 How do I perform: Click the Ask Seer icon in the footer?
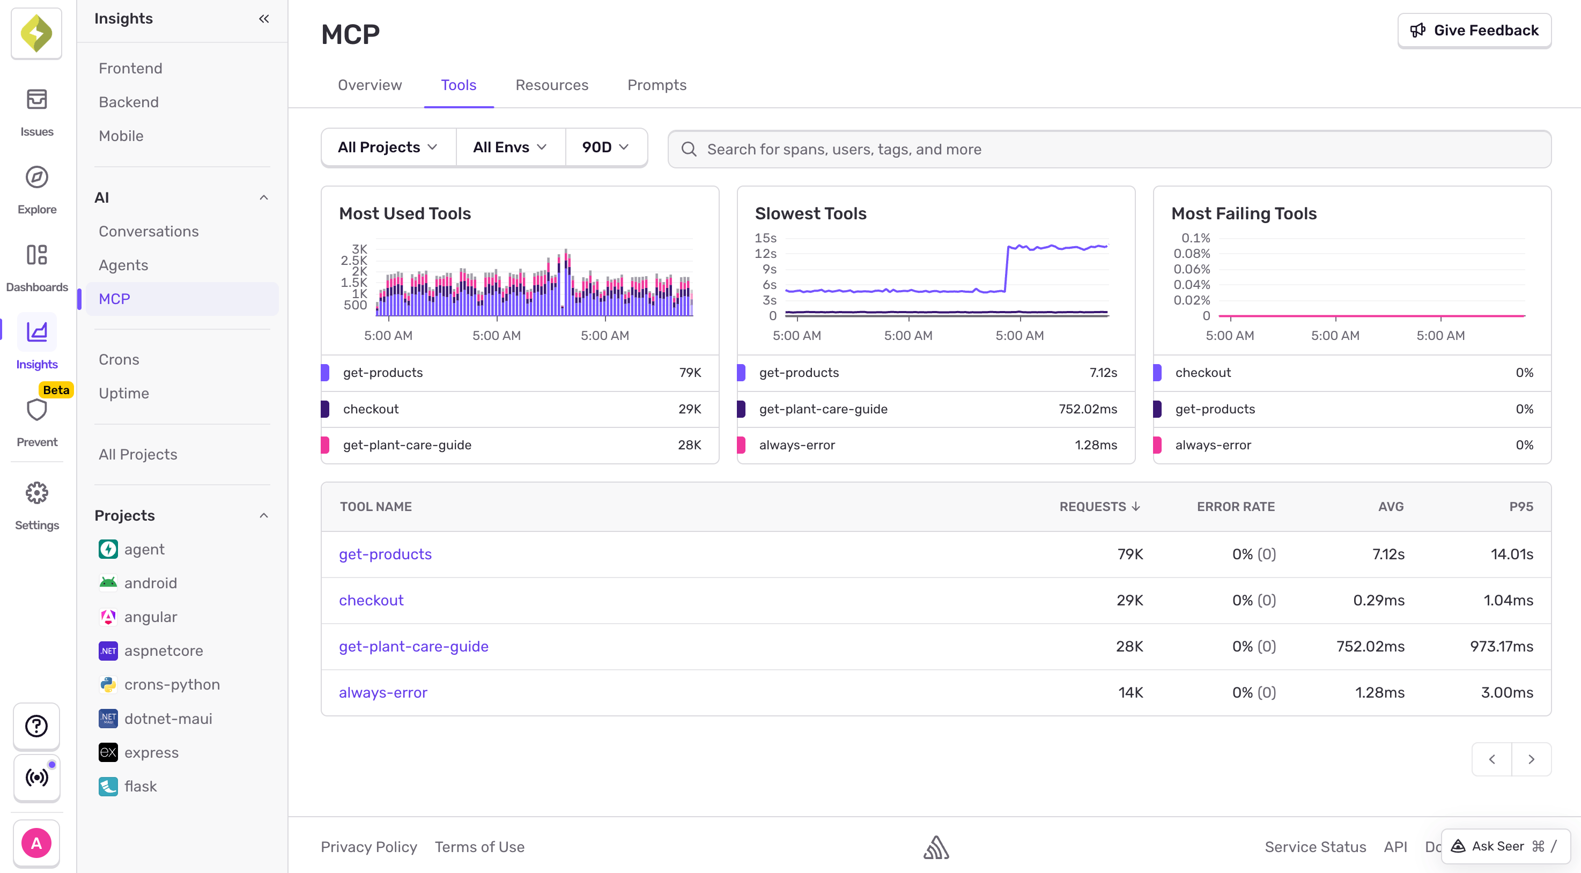pos(1458,846)
